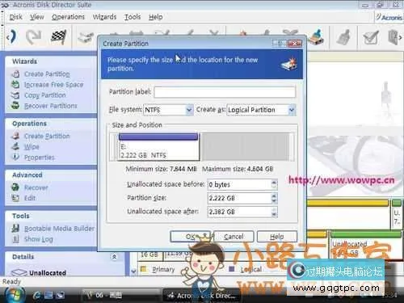The height and width of the screenshot is (303, 404).
Task: Click the Increase Free Space link
Action: coord(53,85)
